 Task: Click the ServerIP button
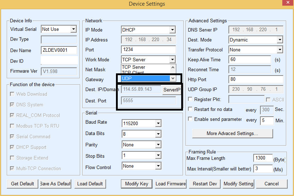point(172,90)
